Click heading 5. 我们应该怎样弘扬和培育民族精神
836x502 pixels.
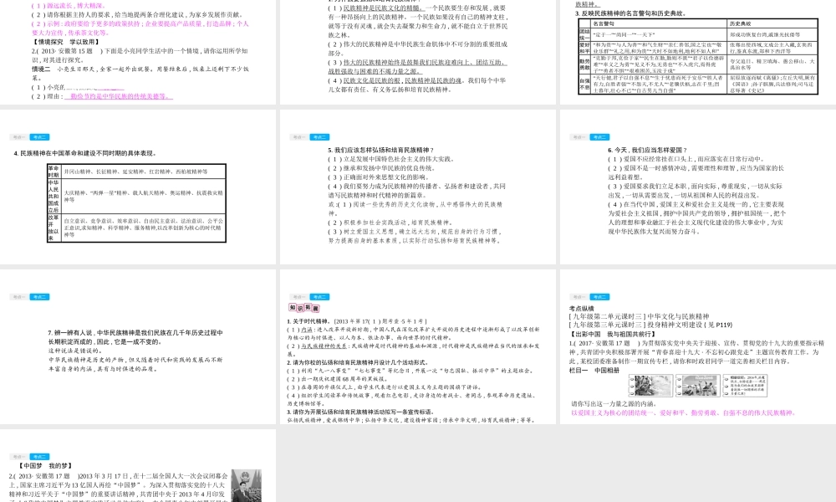pos(381,150)
